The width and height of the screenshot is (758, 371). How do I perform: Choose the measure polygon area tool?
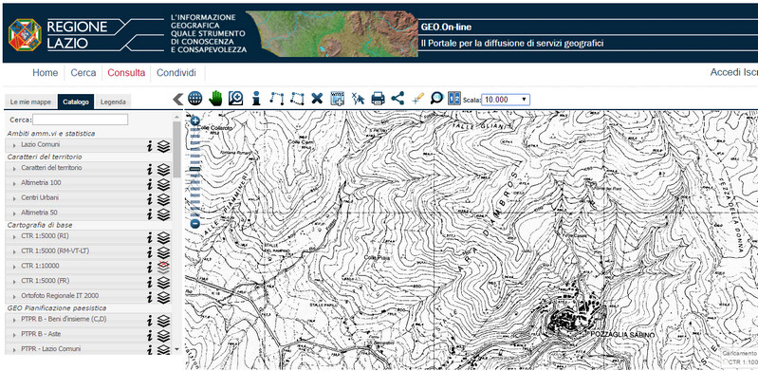[x=297, y=99]
